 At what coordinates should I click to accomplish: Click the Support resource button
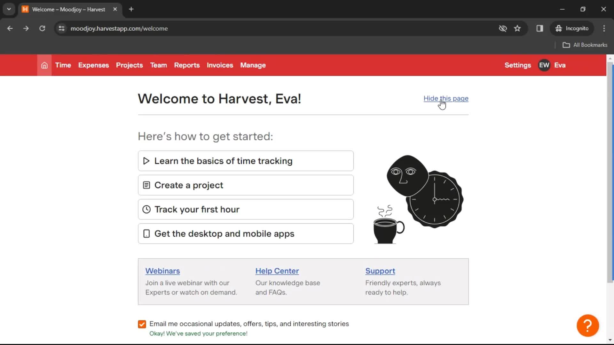pyautogui.click(x=380, y=271)
